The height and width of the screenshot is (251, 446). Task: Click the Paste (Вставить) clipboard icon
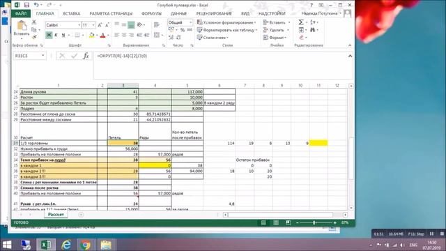point(22,25)
